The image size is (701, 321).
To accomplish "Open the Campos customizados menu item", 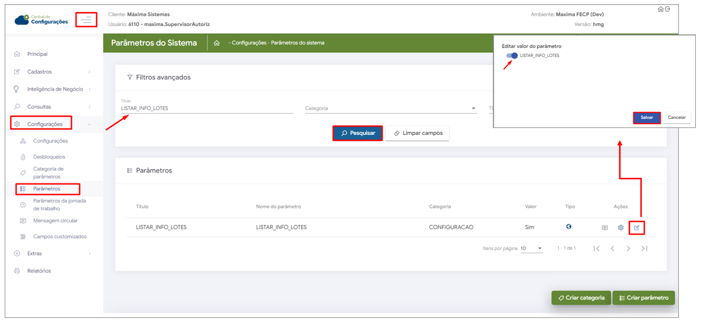I will pos(60,237).
